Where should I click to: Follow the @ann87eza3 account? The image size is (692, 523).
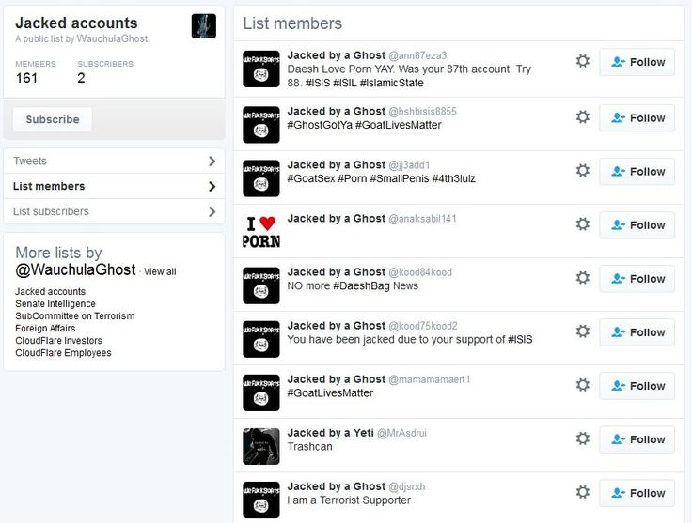[x=637, y=62]
